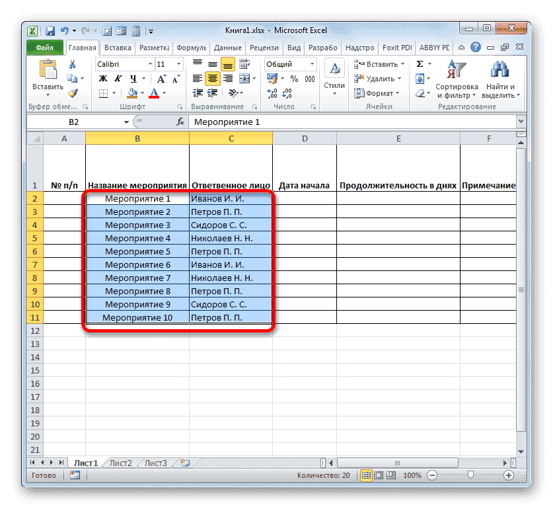Image resolution: width=553 pixels, height=509 pixels.
Task: Open the Calibri font dropdown
Action: tap(149, 64)
